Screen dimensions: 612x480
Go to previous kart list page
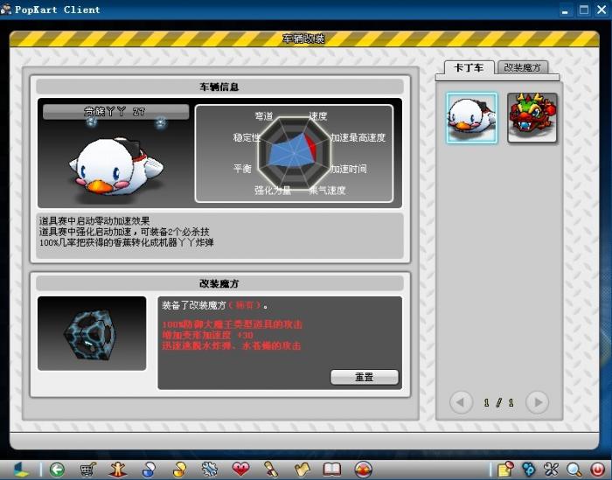[x=461, y=402]
